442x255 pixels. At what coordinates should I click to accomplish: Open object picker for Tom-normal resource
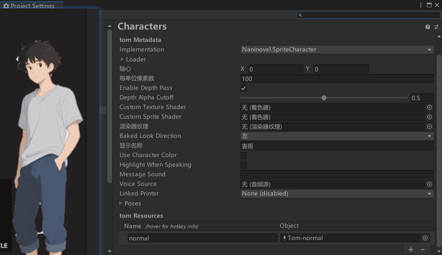click(x=425, y=238)
